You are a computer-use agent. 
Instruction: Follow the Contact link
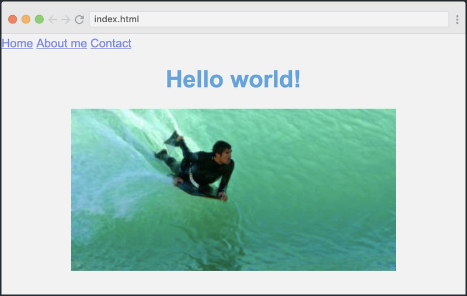point(111,43)
